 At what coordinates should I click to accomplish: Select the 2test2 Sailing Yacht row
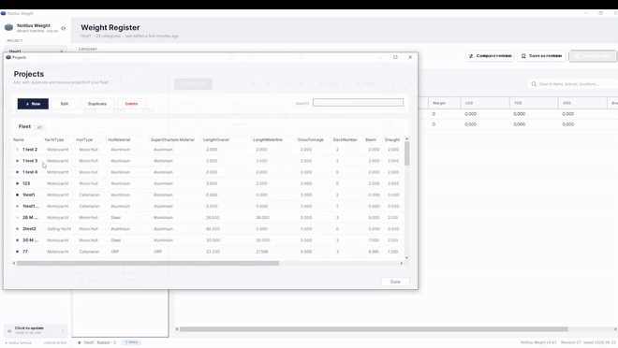208,228
